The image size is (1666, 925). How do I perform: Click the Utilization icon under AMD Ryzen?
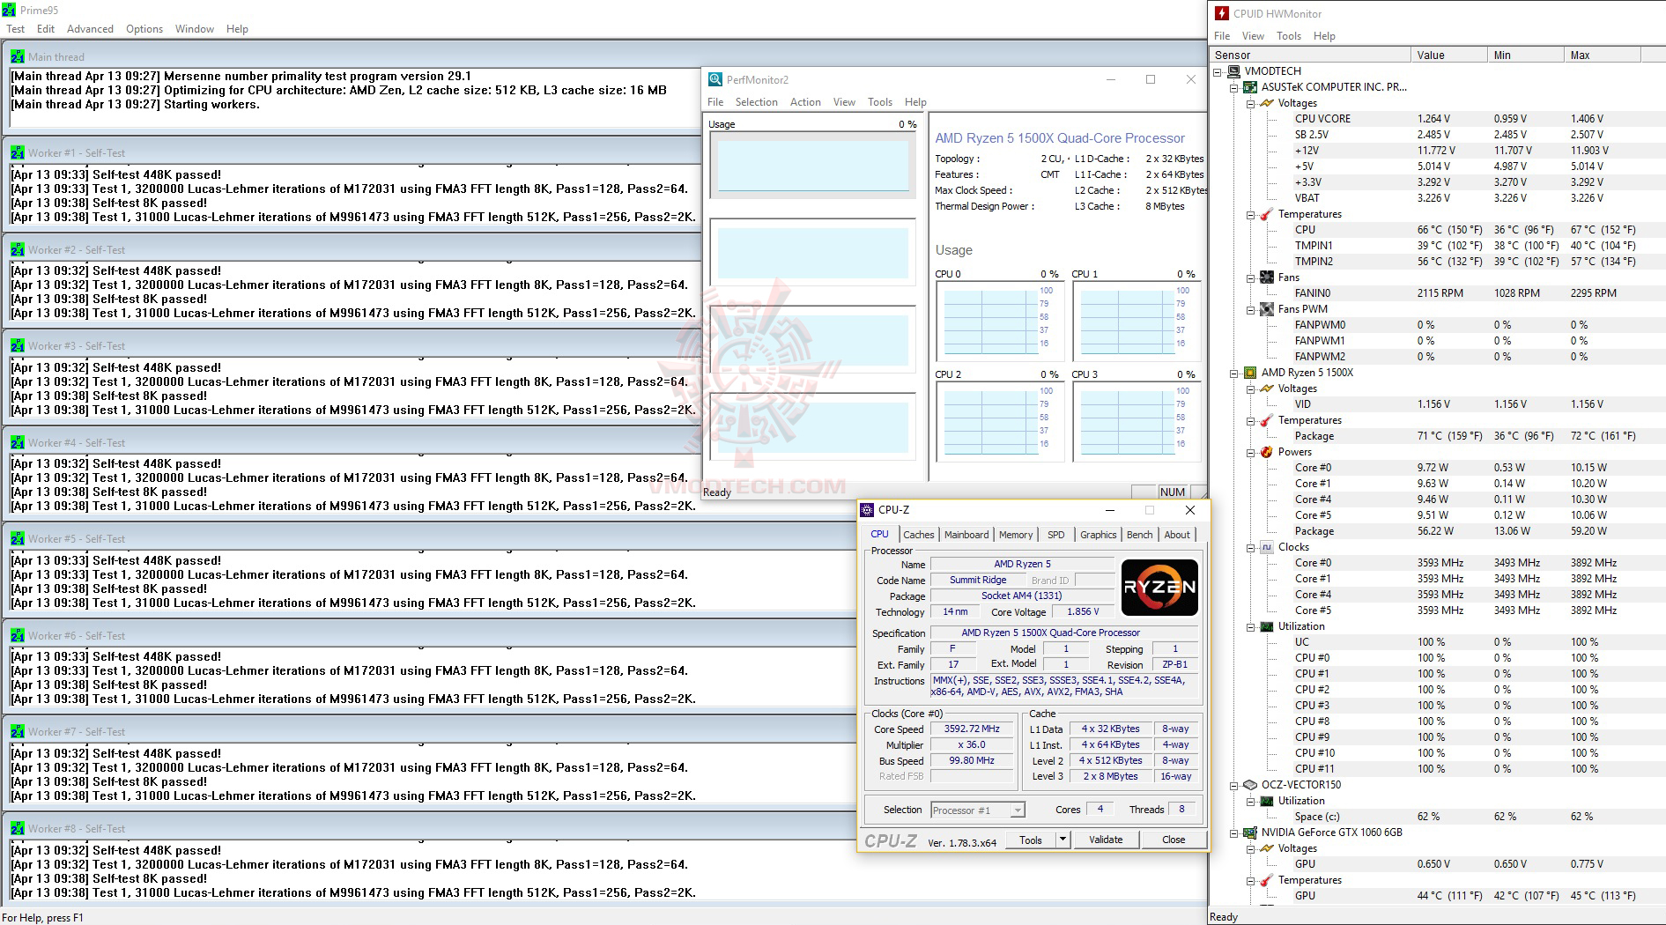tap(1267, 626)
